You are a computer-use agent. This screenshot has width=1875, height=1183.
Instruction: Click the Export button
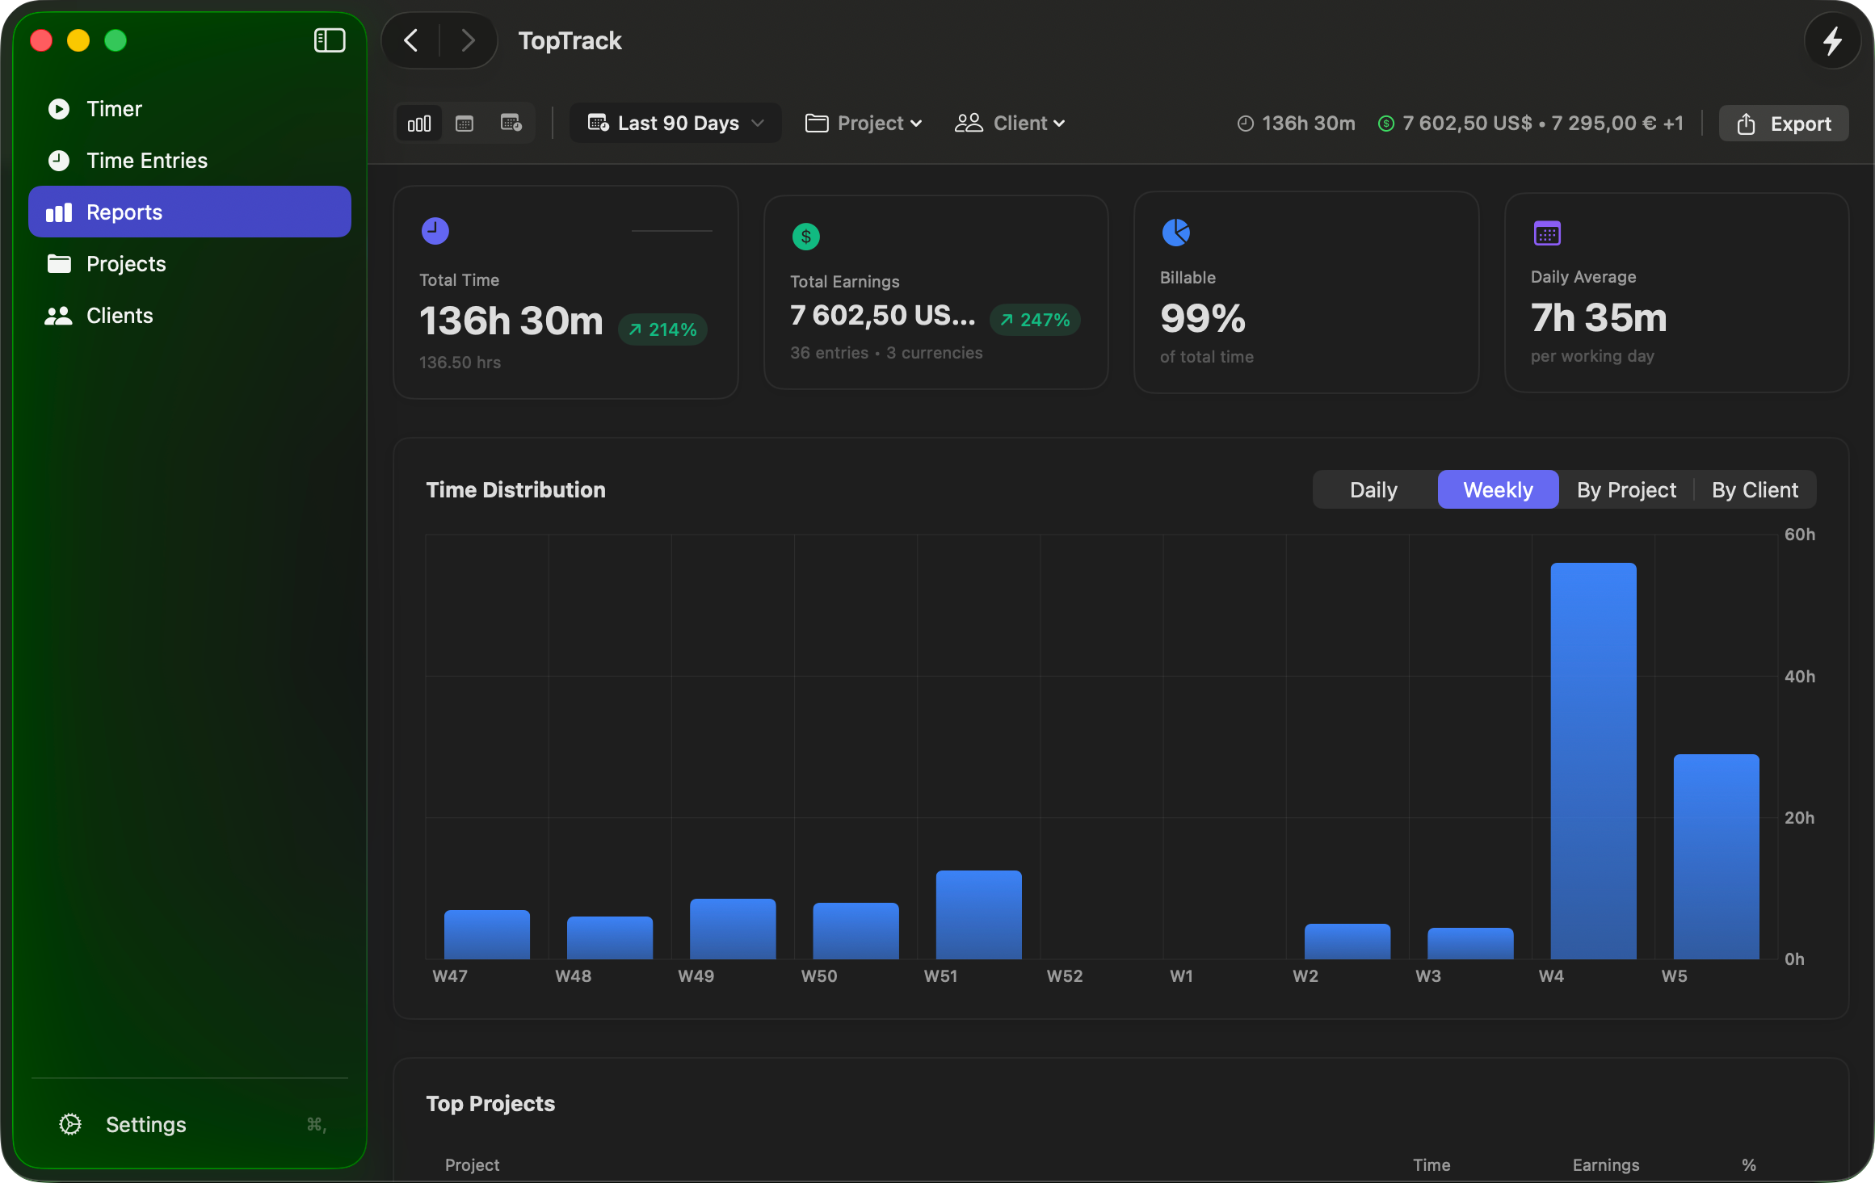(x=1784, y=123)
